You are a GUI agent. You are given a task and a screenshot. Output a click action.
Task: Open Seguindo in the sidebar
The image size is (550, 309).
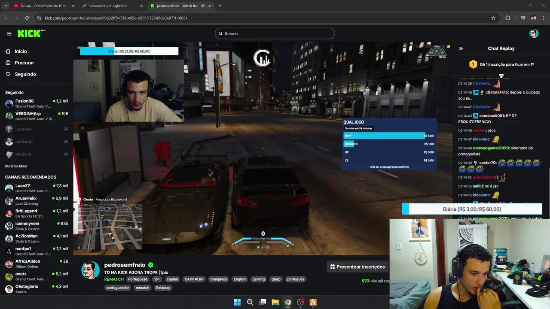25,74
